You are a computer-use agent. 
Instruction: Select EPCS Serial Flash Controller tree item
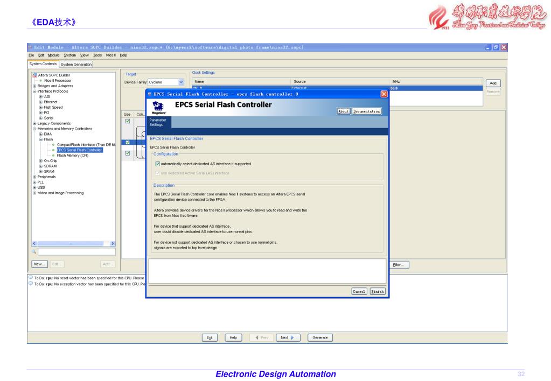point(79,150)
